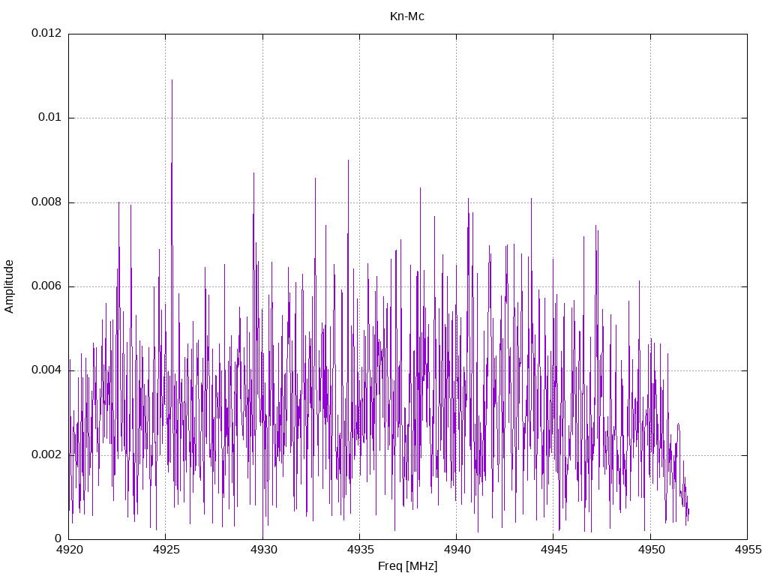Click the Amplitude y-axis label
Viewport: 768px width, 576px height.
(x=9, y=286)
